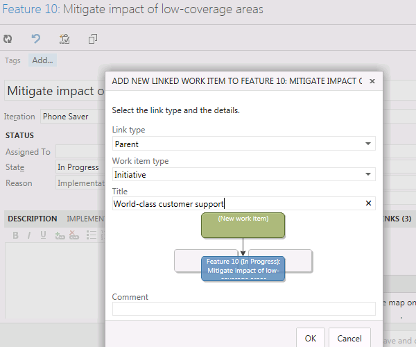Click the remove hyperlink icon
Viewport: 416px width, 347px height.
click(74, 235)
